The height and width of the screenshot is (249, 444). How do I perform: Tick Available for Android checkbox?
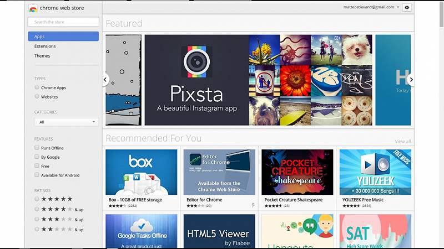click(37, 174)
